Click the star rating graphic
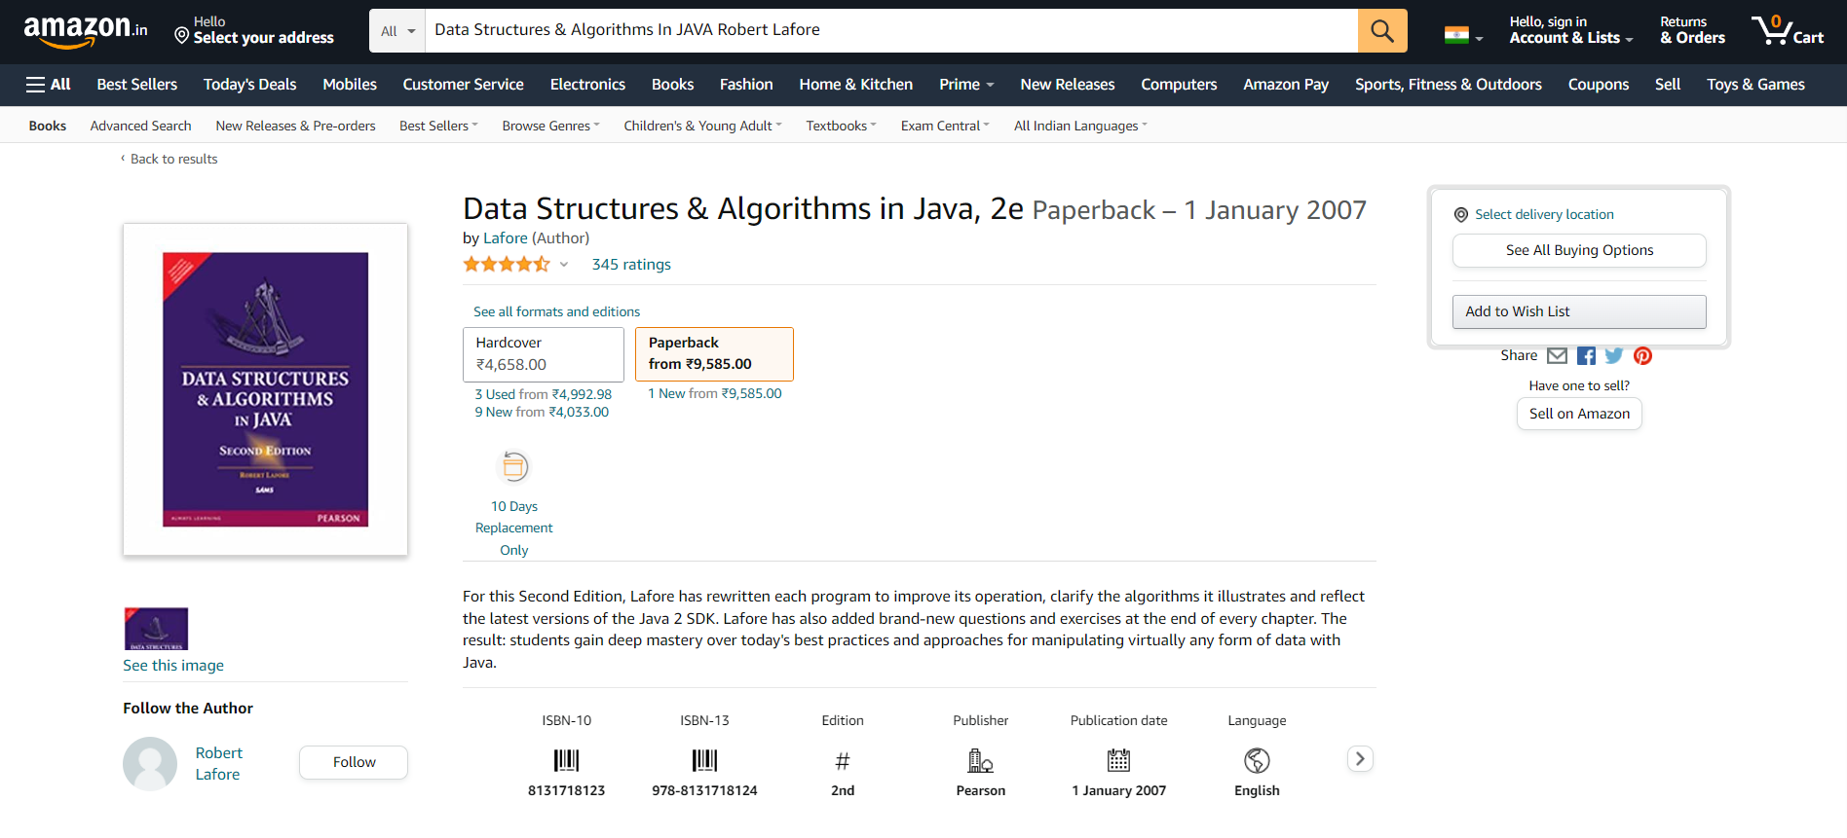1847x838 pixels. tap(507, 264)
